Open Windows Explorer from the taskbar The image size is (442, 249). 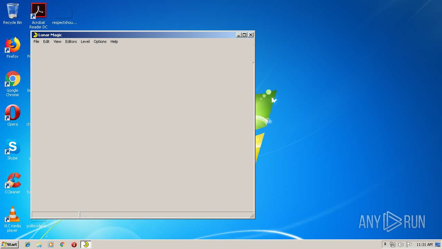(x=39, y=245)
